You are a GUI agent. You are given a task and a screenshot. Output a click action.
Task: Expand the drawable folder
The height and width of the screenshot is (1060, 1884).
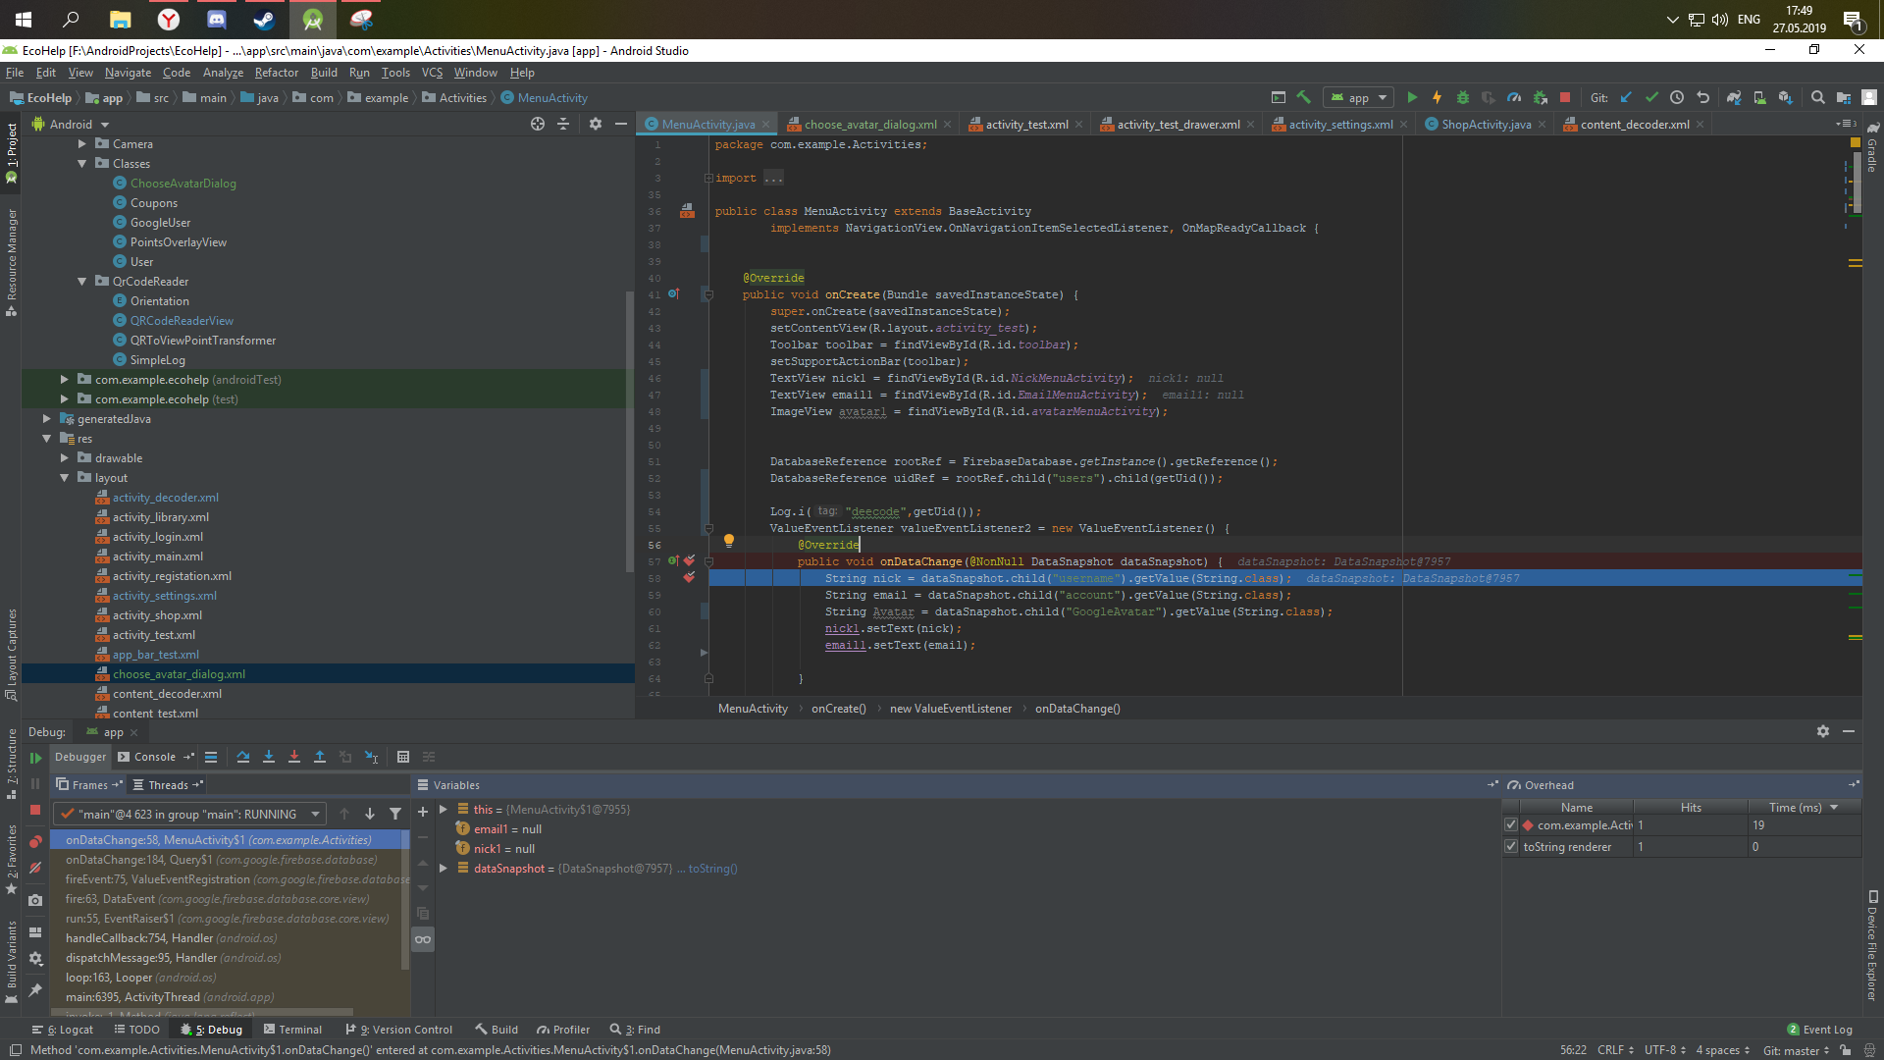point(65,458)
